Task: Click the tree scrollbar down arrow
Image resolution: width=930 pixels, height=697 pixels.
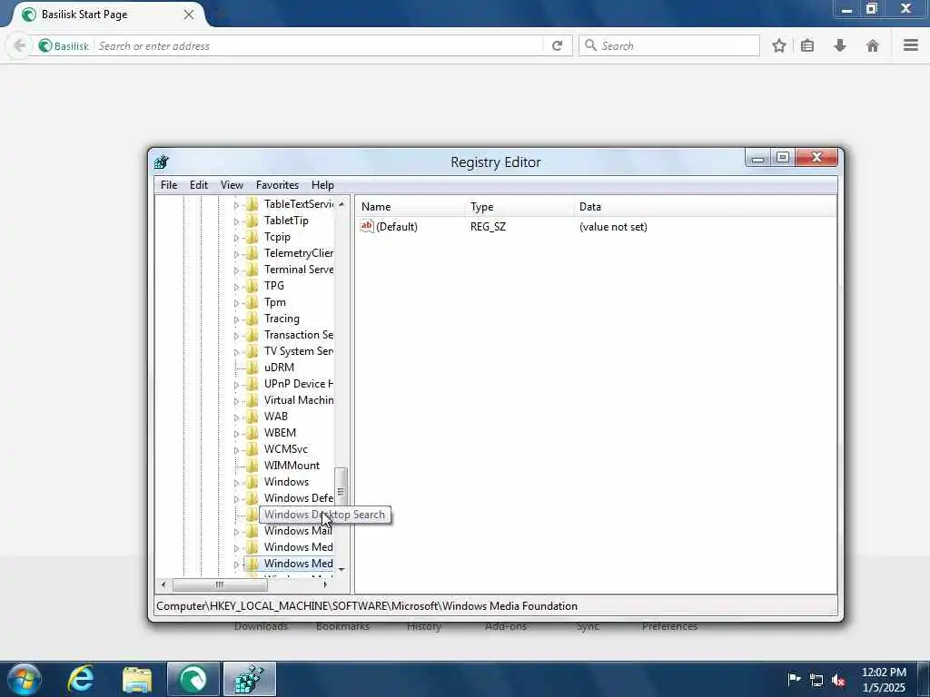Action: (341, 570)
